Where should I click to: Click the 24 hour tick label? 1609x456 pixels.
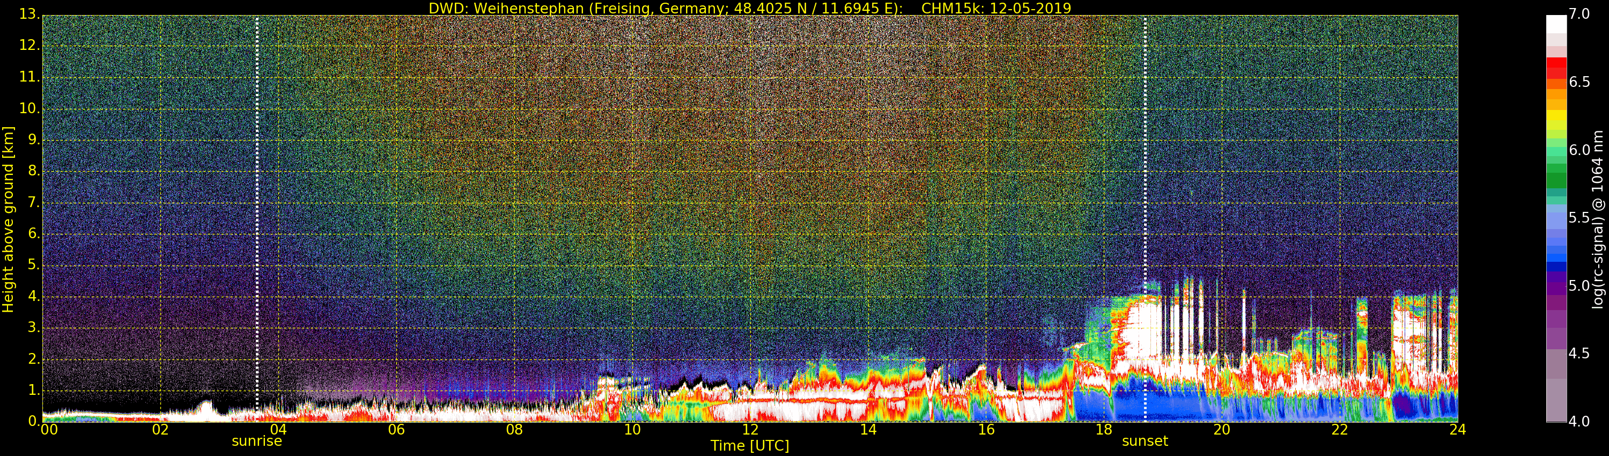1457,430
